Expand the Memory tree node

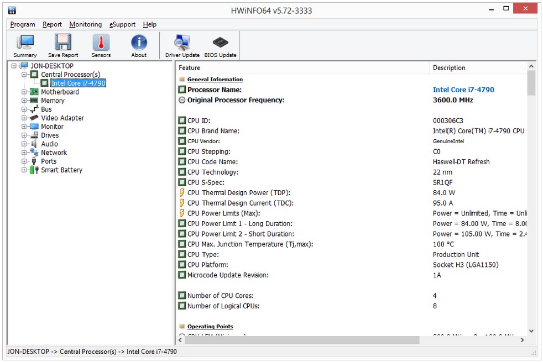click(x=24, y=101)
